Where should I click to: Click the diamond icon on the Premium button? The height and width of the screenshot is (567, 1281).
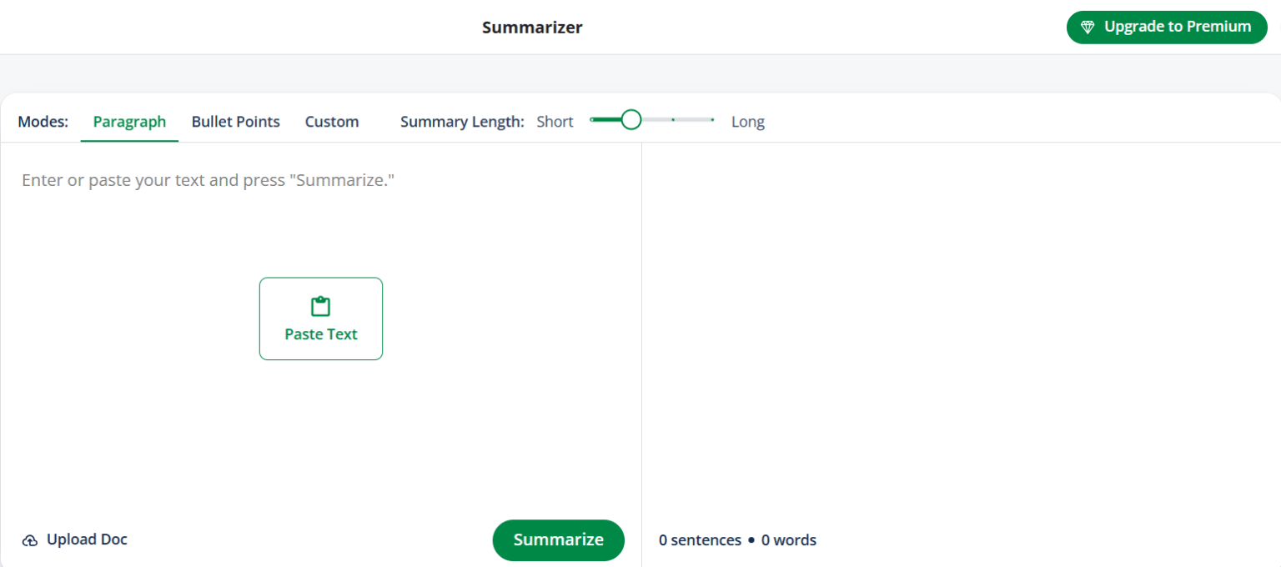(1088, 27)
